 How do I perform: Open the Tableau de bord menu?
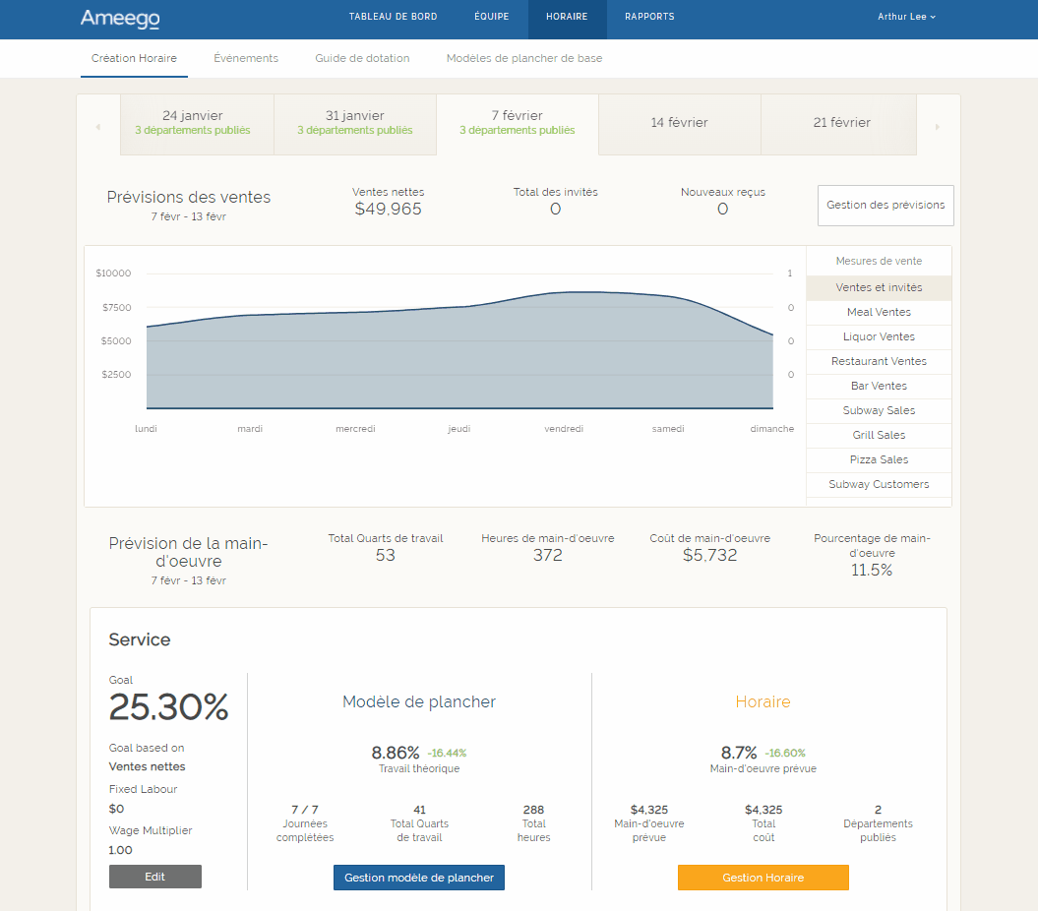(393, 17)
